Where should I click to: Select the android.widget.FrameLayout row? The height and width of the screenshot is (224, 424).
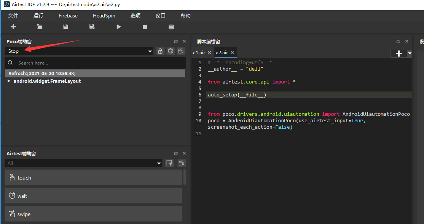pos(96,81)
